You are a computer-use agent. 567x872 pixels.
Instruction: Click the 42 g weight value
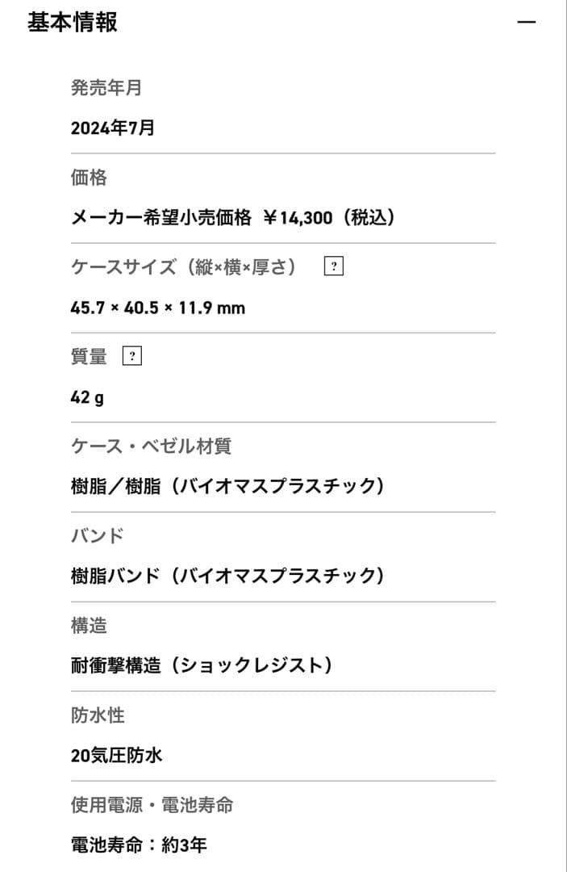click(x=87, y=397)
